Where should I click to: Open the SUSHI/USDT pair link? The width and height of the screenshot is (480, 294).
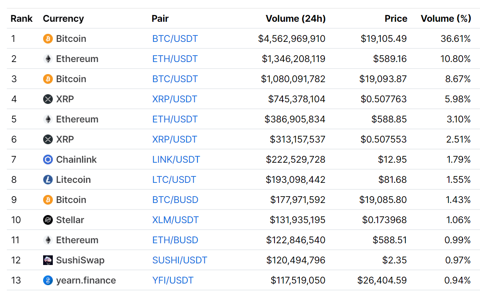pos(180,260)
